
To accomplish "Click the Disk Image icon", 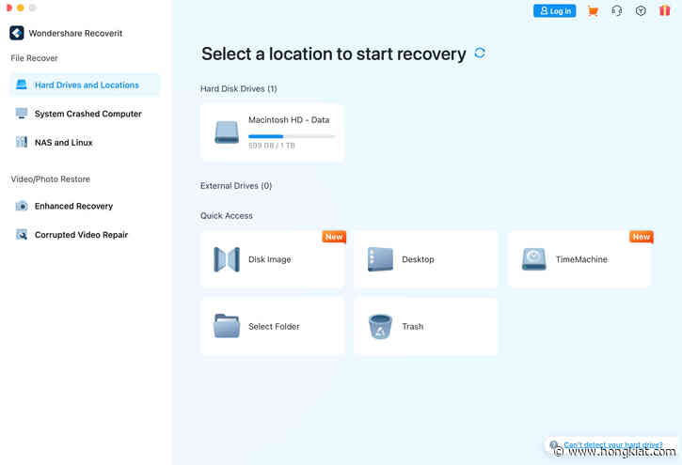I will tap(227, 259).
